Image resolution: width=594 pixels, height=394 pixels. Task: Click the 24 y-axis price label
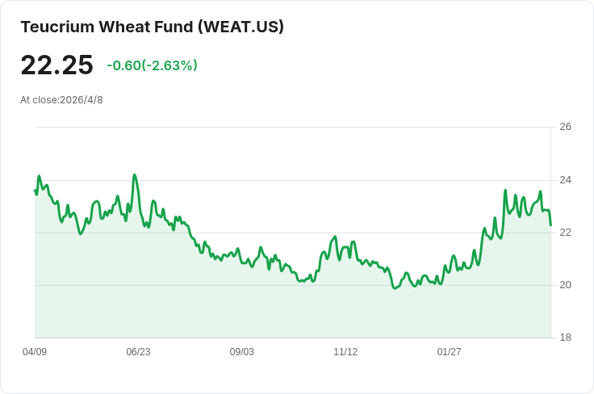[x=565, y=180]
